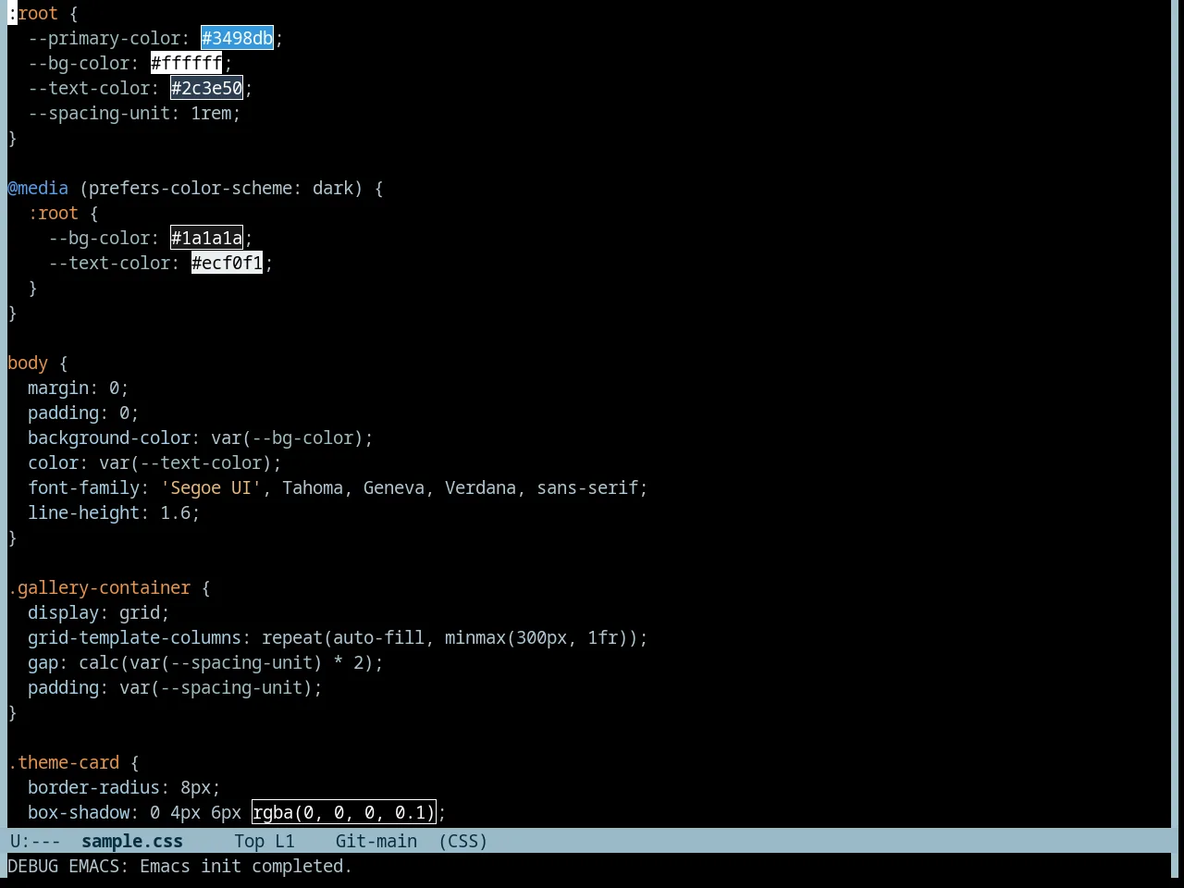This screenshot has height=888, width=1184.
Task: Click the #ecf0f1 dark text color value
Action: coord(227,263)
